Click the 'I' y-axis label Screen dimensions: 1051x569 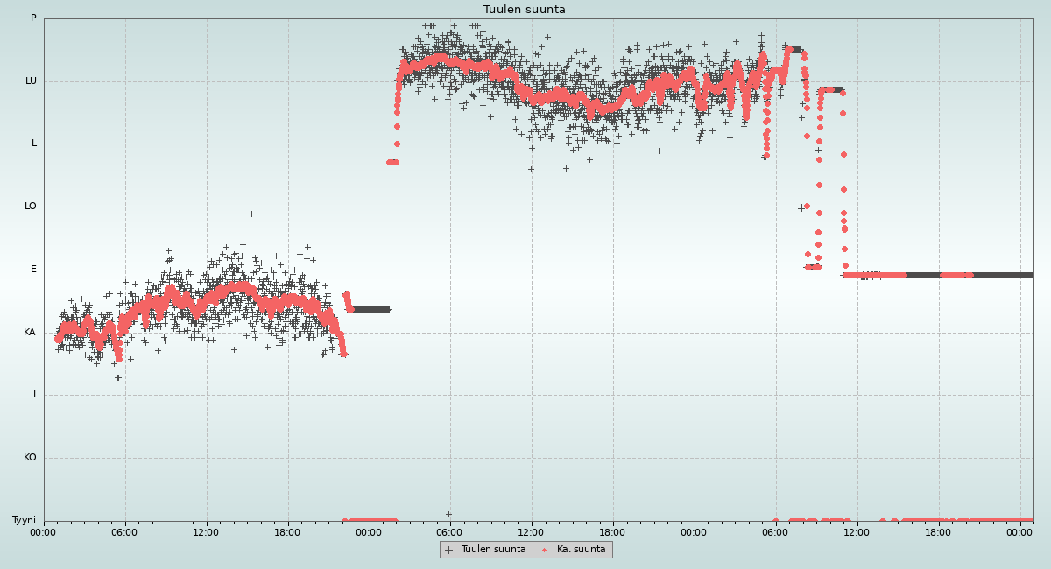tap(34, 395)
